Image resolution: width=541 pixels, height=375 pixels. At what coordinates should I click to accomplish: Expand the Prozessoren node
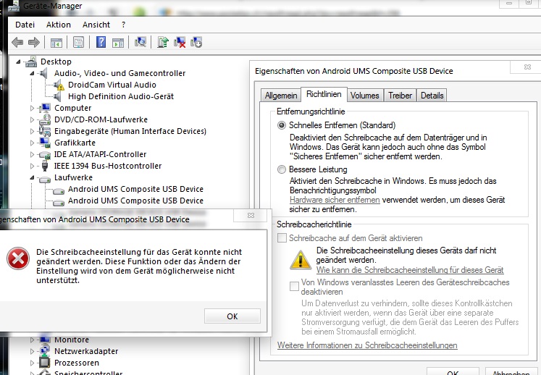pos(32,363)
